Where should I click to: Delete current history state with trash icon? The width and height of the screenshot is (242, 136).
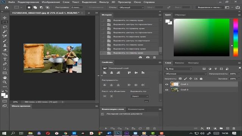[x=154, y=57]
